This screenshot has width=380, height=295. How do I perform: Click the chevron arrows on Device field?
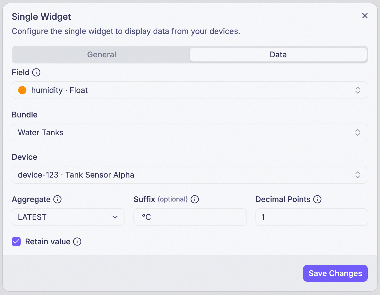click(x=358, y=175)
